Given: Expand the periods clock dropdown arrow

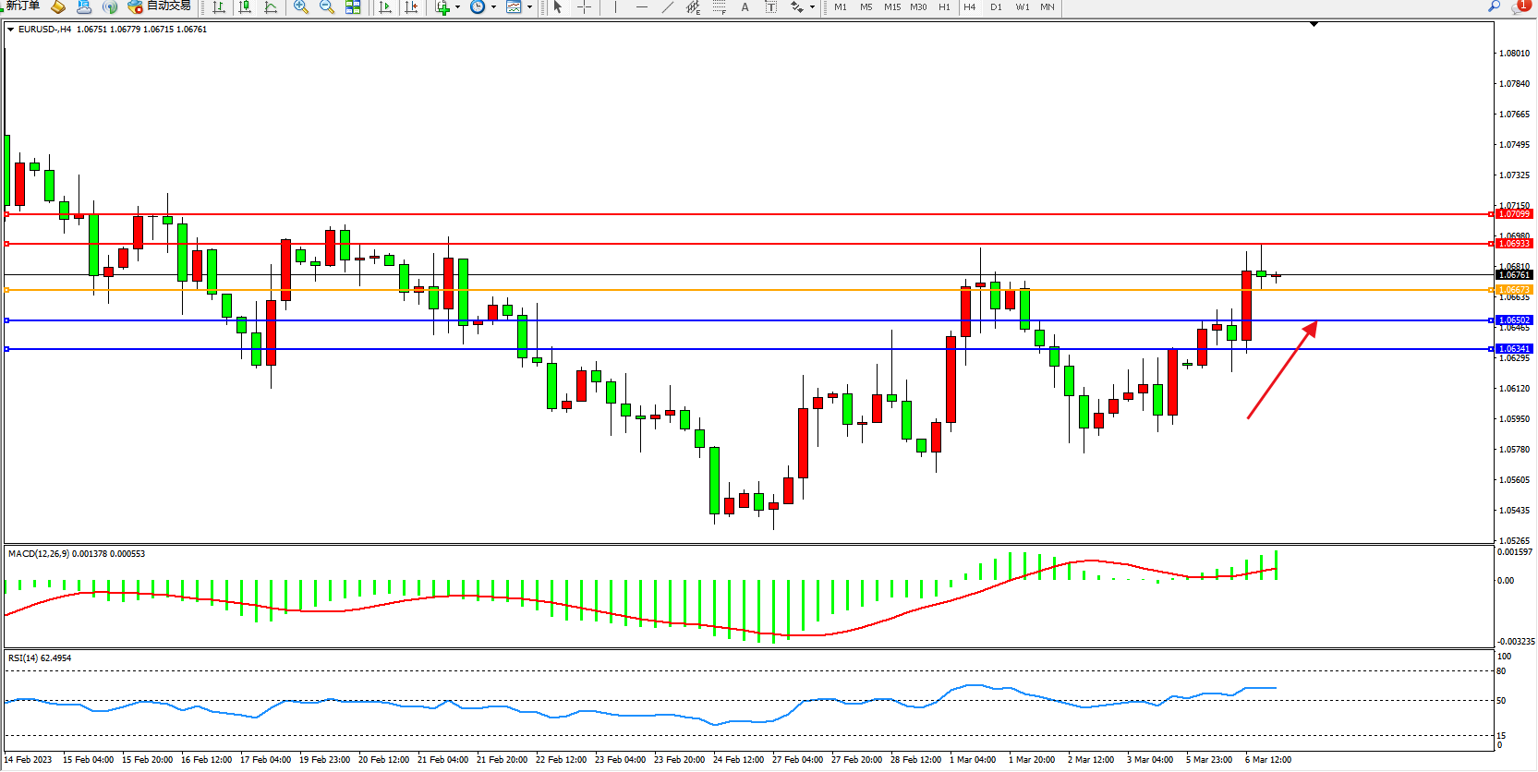Looking at the screenshot, I should click(493, 7).
